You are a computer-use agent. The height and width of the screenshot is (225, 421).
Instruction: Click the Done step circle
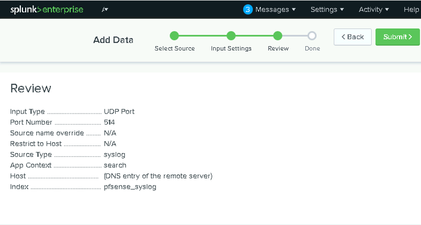312,36
